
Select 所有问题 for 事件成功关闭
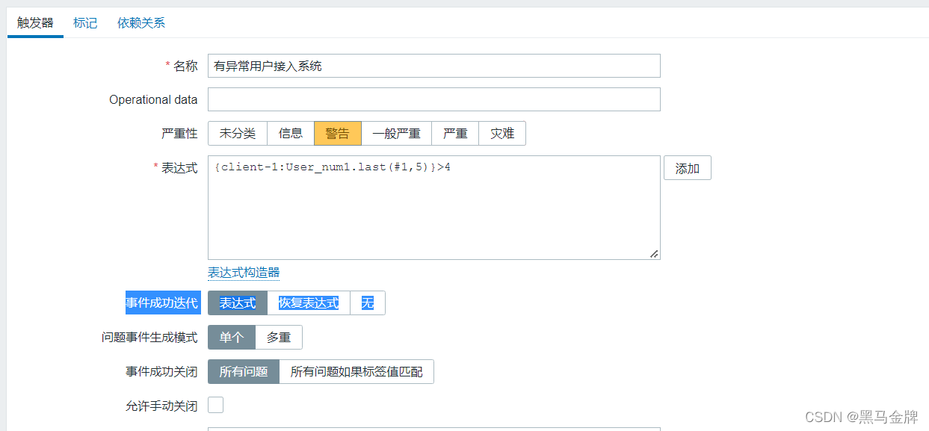click(x=244, y=372)
